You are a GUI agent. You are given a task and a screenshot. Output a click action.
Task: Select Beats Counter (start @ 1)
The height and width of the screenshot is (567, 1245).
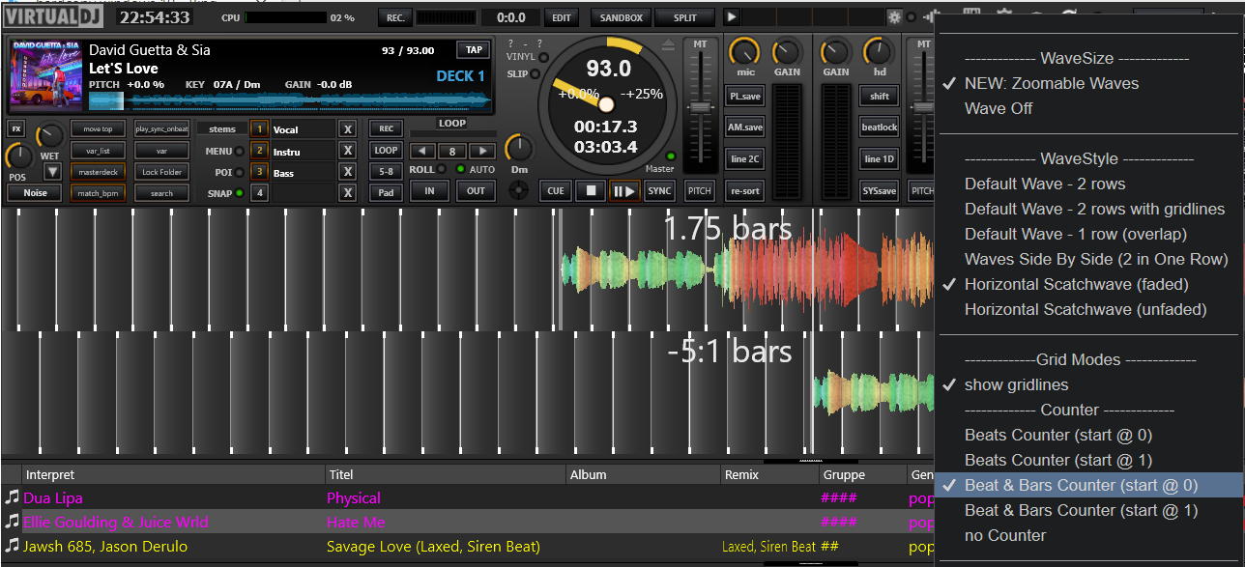point(1058,460)
